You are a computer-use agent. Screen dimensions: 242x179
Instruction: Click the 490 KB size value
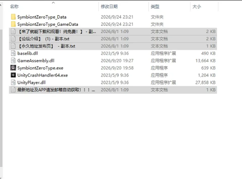(208, 53)
